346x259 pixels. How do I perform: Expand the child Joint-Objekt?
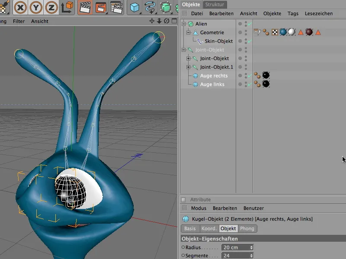coord(188,58)
